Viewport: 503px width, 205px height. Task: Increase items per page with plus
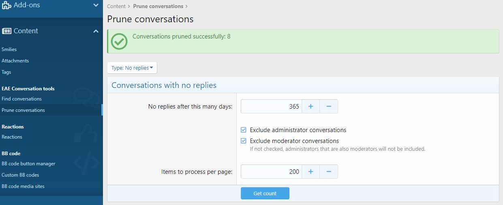(x=310, y=172)
